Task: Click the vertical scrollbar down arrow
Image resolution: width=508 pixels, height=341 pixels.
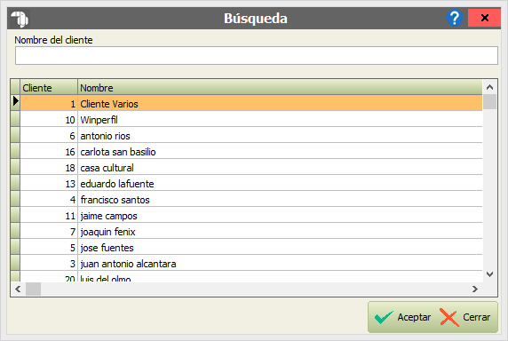Action: (x=489, y=274)
